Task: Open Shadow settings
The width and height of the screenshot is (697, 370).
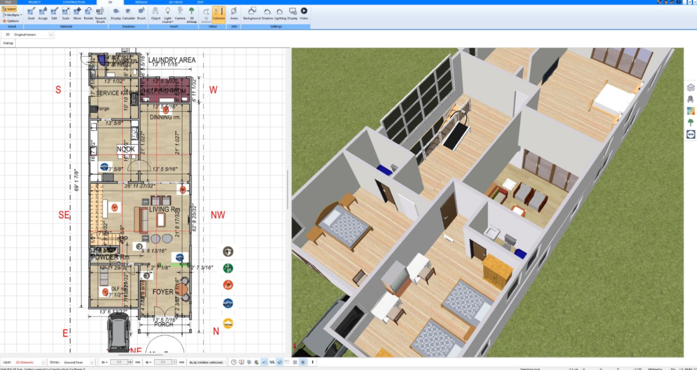Action: [x=267, y=14]
